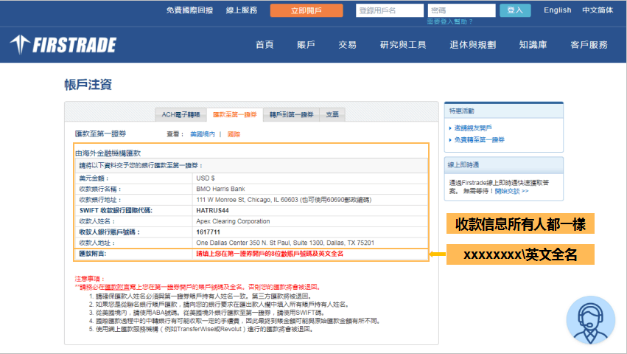Click the payee address One Dallas Center
627x354 pixels.
pyautogui.click(x=285, y=243)
